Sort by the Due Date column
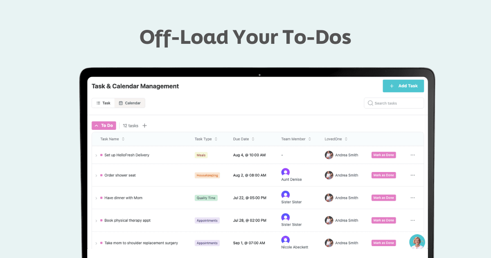The width and height of the screenshot is (491, 258). tap(253, 139)
